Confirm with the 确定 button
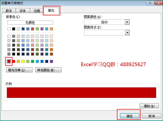The height and width of the screenshot is (121, 163). 129,116
